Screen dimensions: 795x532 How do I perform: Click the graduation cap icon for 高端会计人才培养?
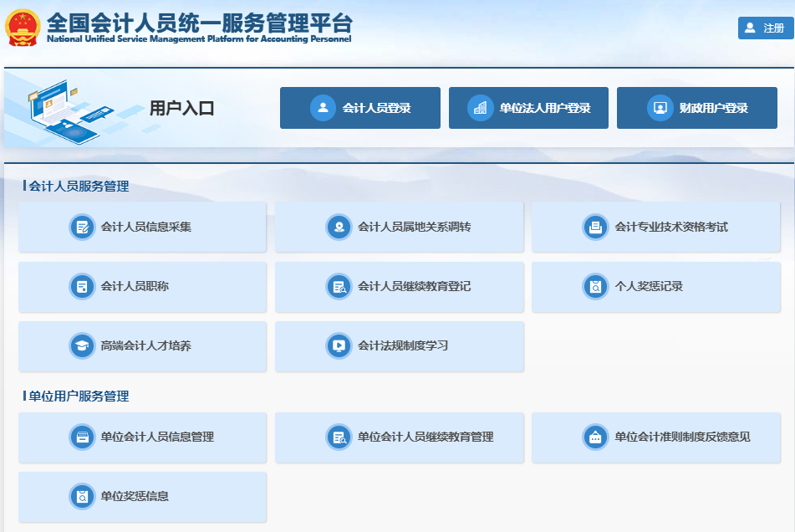82,345
